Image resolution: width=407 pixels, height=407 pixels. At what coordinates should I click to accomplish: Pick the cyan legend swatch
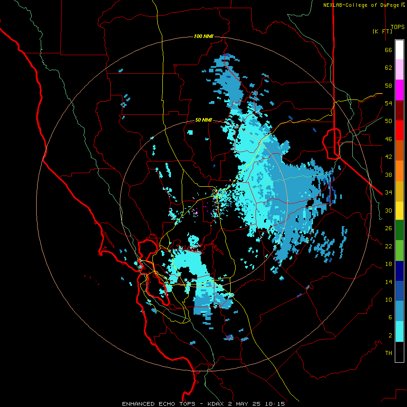399,331
